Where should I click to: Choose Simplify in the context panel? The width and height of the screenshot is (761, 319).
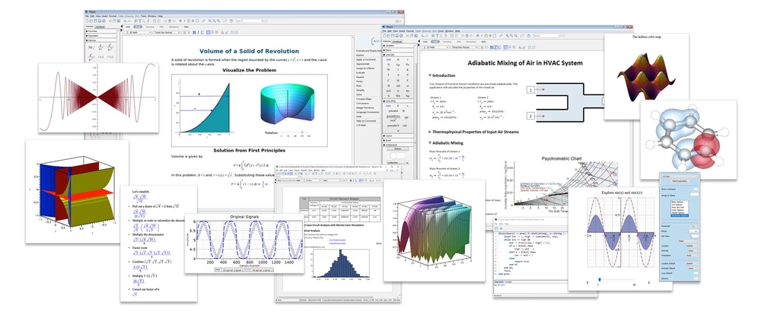(x=360, y=90)
